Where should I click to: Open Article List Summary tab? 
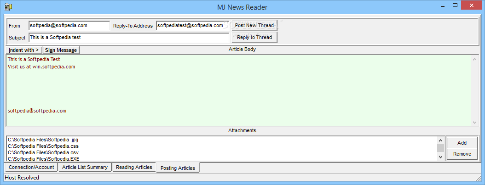click(85, 167)
